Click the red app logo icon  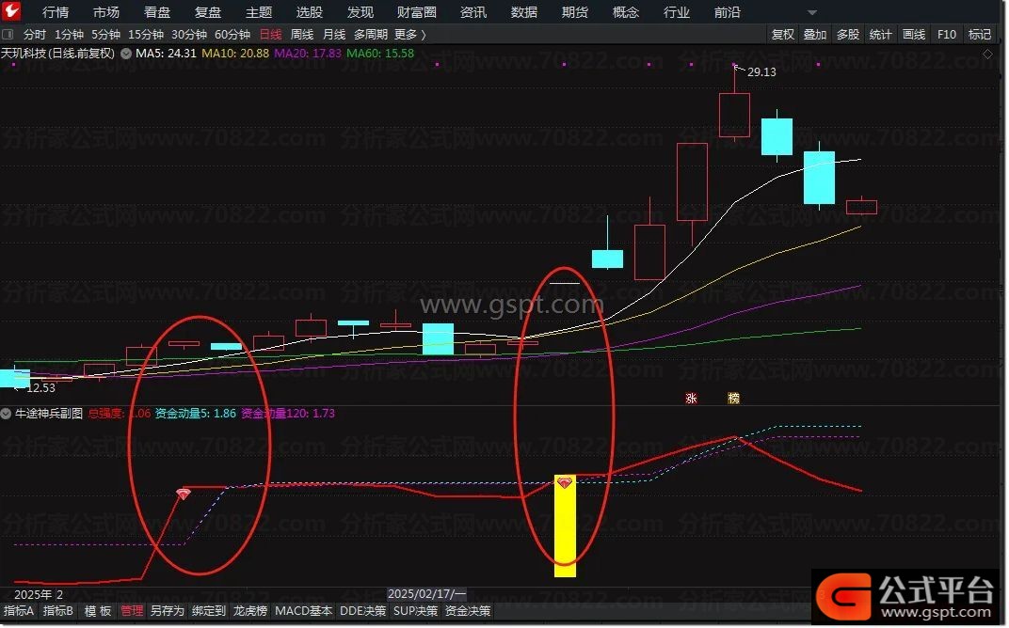11,11
